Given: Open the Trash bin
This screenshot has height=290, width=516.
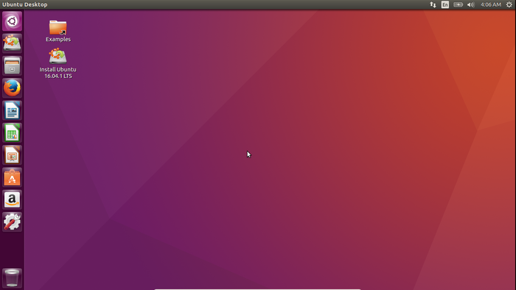Looking at the screenshot, I should pos(13,278).
